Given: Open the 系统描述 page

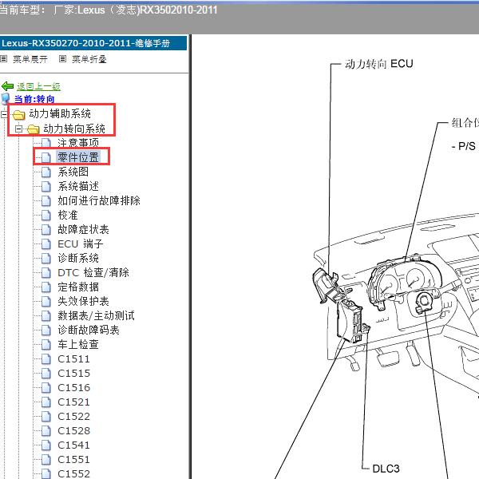Looking at the screenshot, I should click(78, 186).
